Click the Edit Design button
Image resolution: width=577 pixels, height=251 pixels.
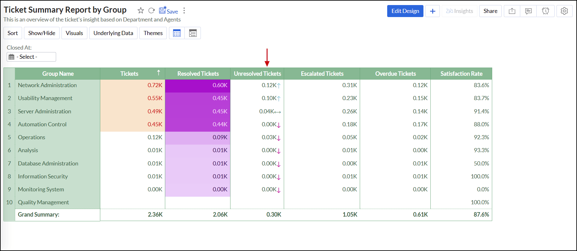point(405,11)
